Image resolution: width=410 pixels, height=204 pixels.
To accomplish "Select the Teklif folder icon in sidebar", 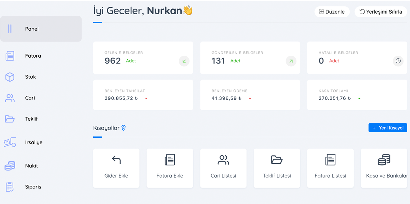I will 10,119.
